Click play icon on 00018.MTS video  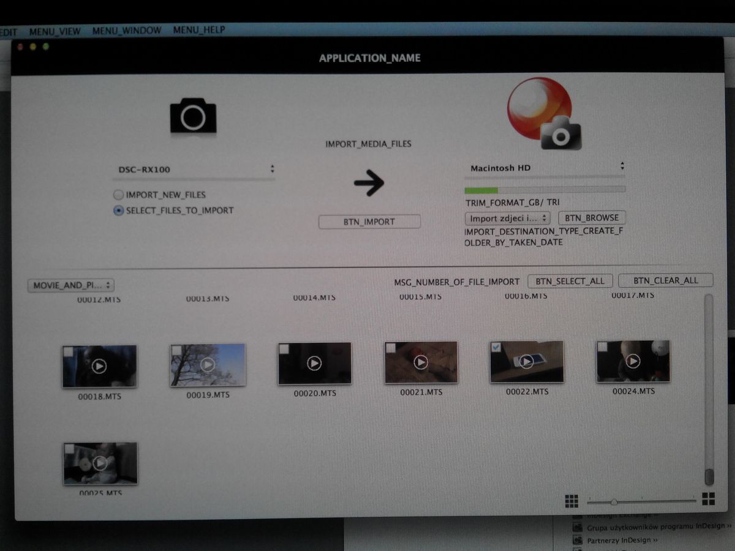pos(99,366)
